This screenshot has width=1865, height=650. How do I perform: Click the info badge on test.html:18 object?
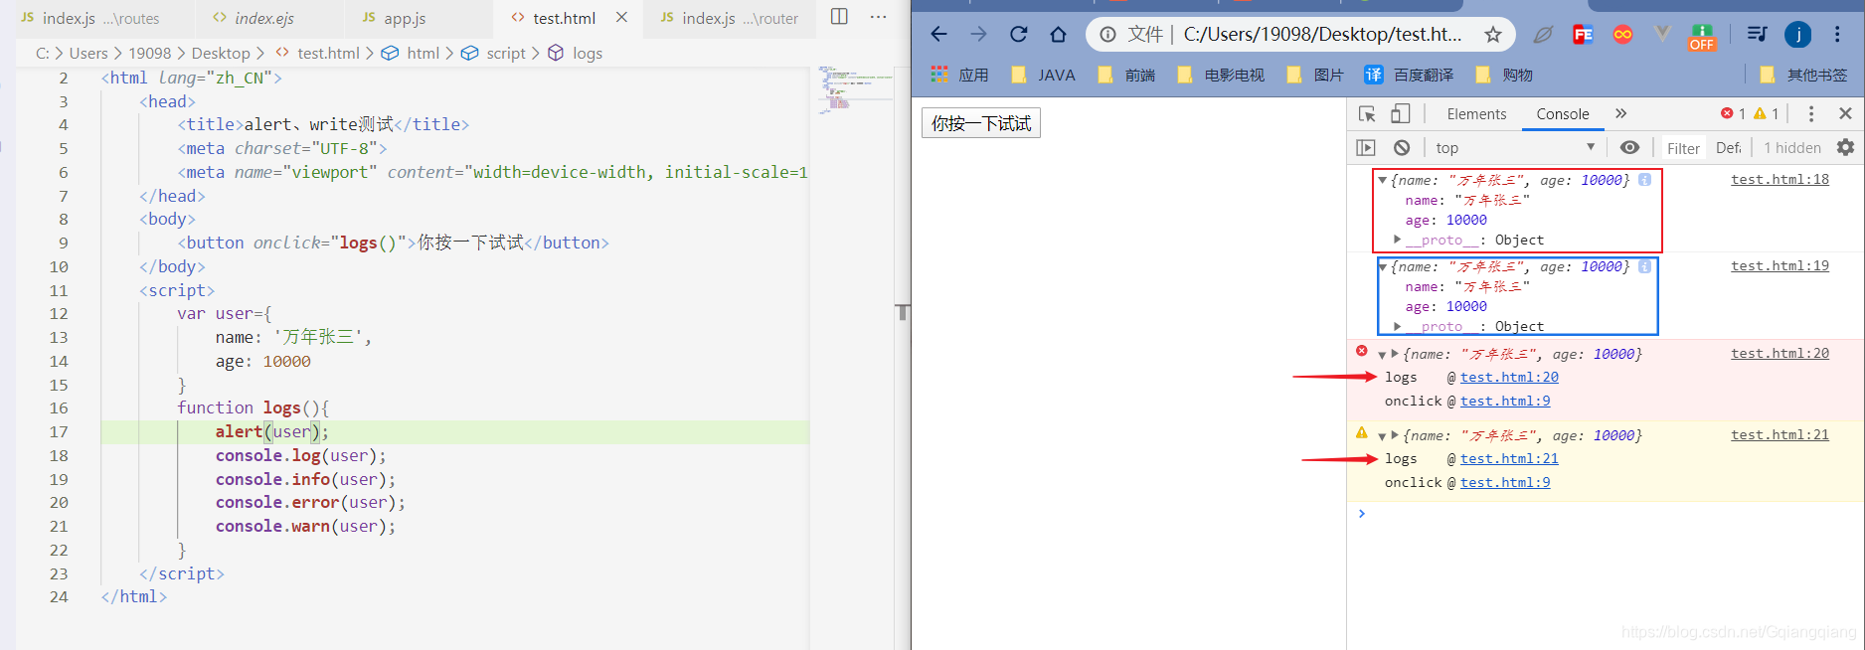1644,180
